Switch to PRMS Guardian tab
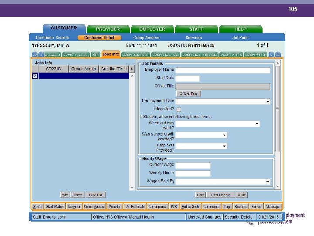The image size is (314, 236). 165,55
